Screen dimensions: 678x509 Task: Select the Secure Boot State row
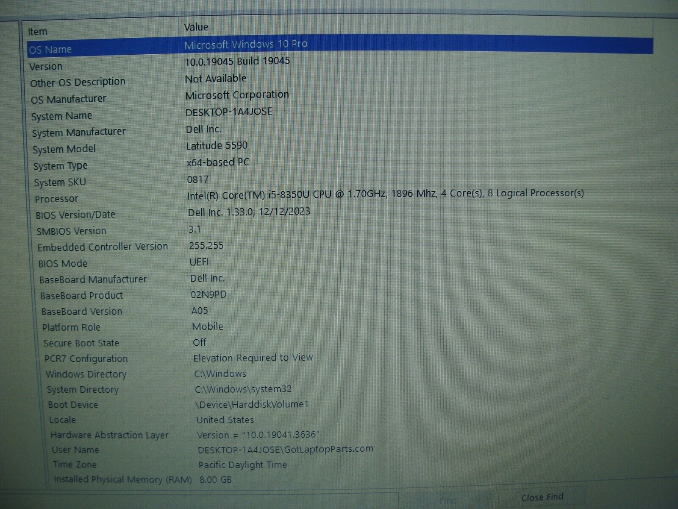tap(81, 343)
